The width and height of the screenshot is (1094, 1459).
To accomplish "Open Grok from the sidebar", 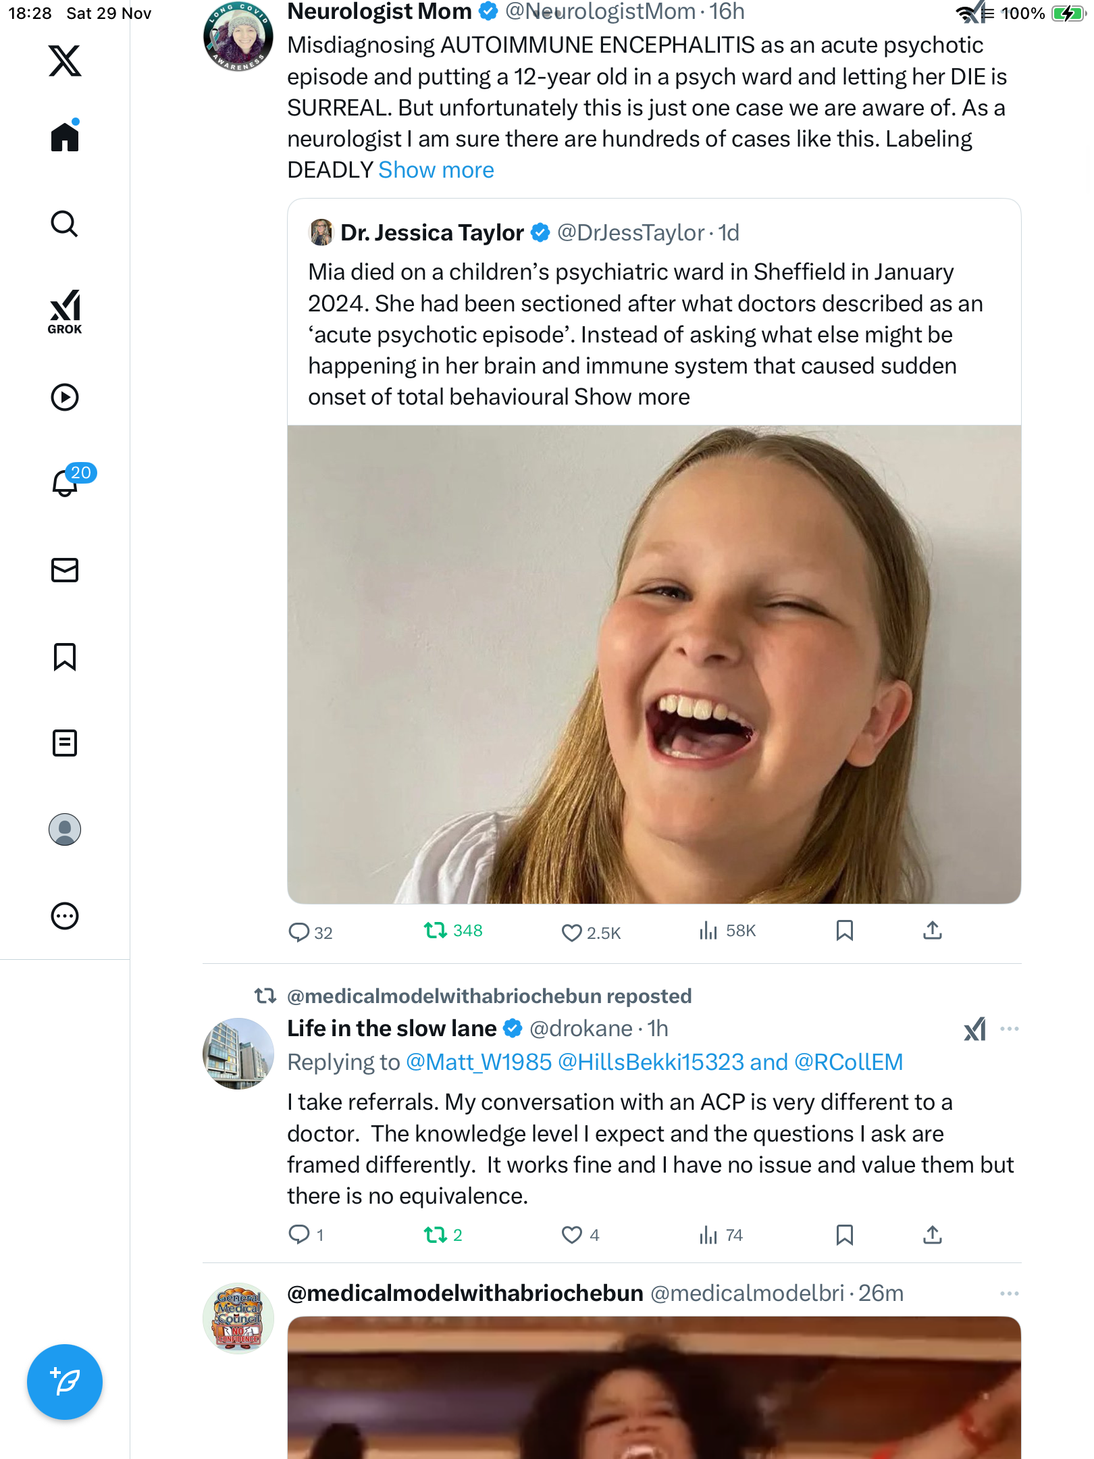I will point(65,311).
